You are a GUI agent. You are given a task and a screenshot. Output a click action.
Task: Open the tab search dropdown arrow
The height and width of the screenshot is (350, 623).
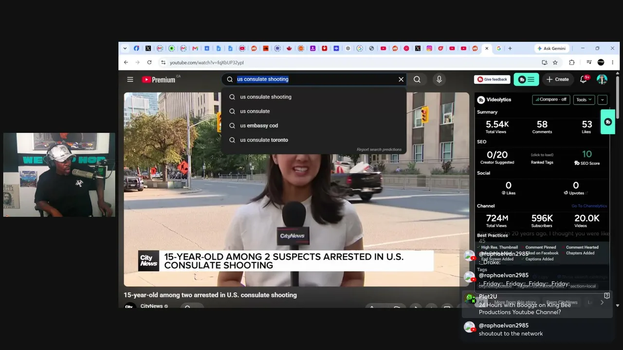point(125,48)
